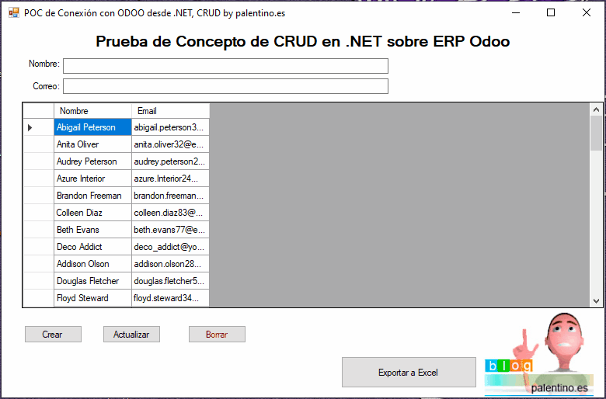Focus the Nombre text field
The image size is (606, 399).
coord(225,66)
